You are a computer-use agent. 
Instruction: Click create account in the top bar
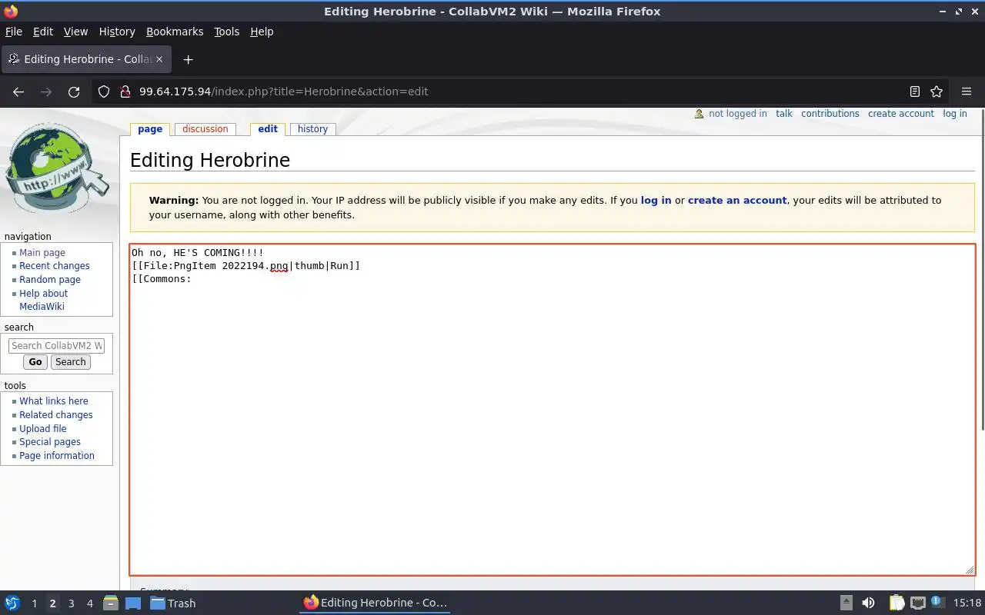901,114
